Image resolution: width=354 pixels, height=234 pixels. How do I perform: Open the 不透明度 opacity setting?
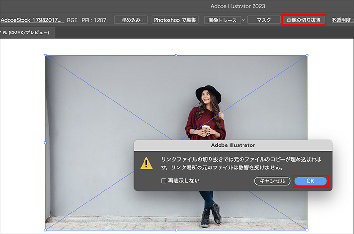click(342, 20)
